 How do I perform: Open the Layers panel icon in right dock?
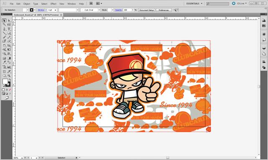click(264, 48)
